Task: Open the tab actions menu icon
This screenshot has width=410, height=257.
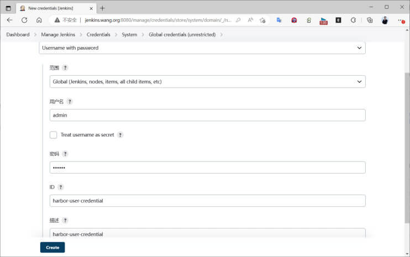Action: click(x=8, y=8)
